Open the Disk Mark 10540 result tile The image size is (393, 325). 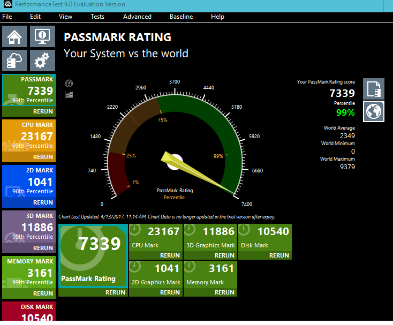click(265, 238)
